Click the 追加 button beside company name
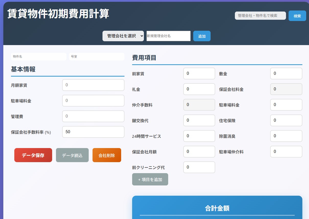The height and width of the screenshot is (219, 309). (202, 36)
